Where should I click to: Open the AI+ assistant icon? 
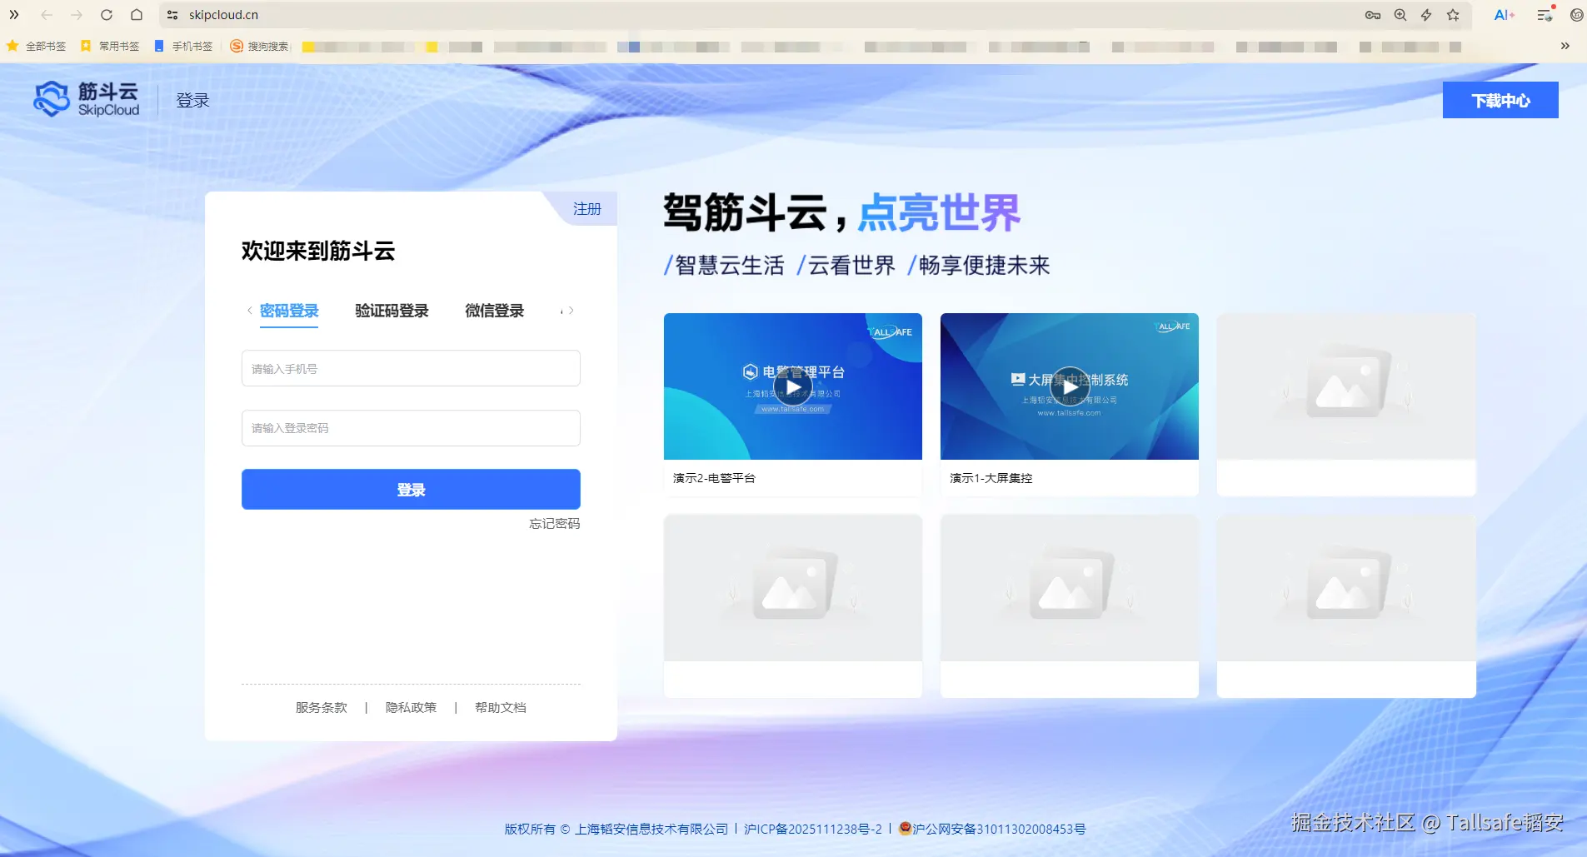point(1504,15)
